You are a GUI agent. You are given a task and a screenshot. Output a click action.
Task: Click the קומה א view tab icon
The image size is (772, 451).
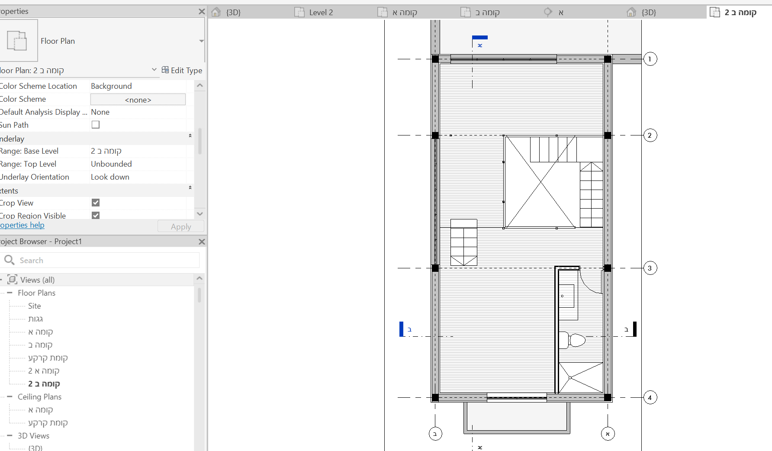coord(383,12)
